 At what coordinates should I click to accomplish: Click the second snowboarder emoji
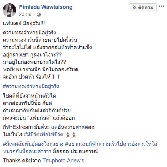(x=74, y=135)
